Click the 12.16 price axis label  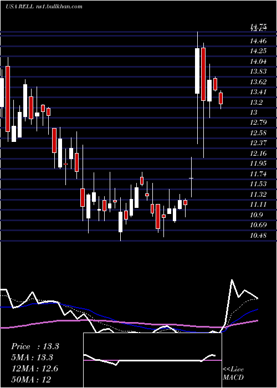tap(259, 154)
